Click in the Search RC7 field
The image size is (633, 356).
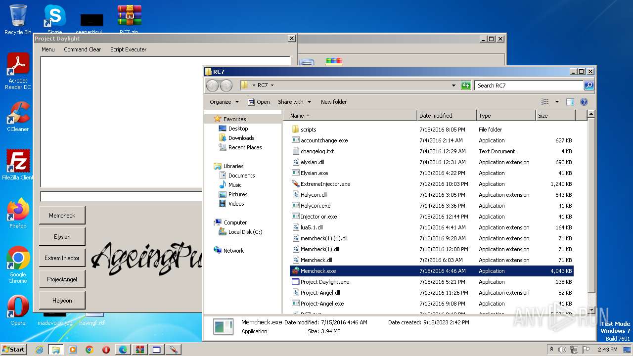(x=529, y=86)
